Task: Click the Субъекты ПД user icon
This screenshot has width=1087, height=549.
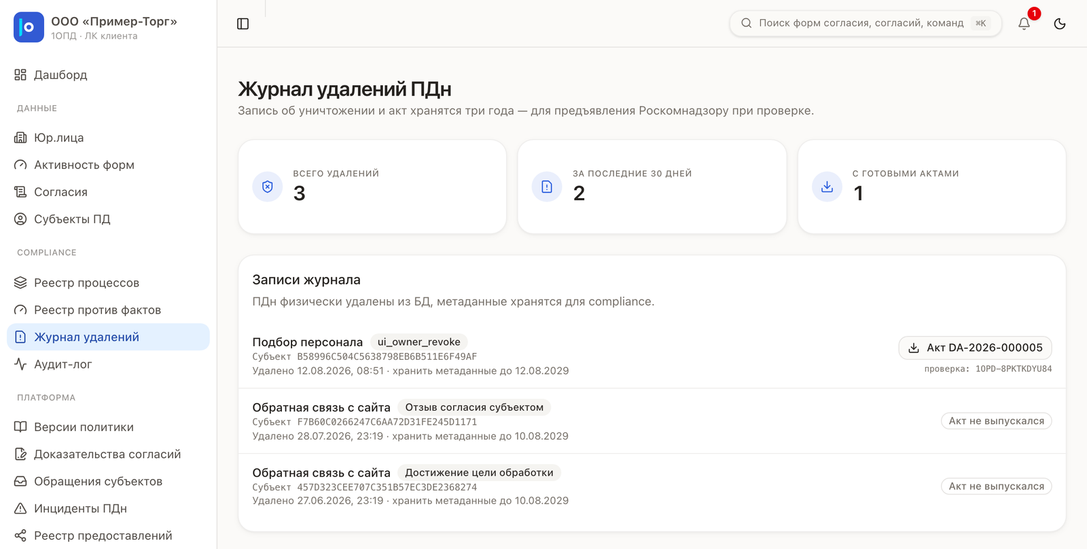Action: [x=20, y=219]
